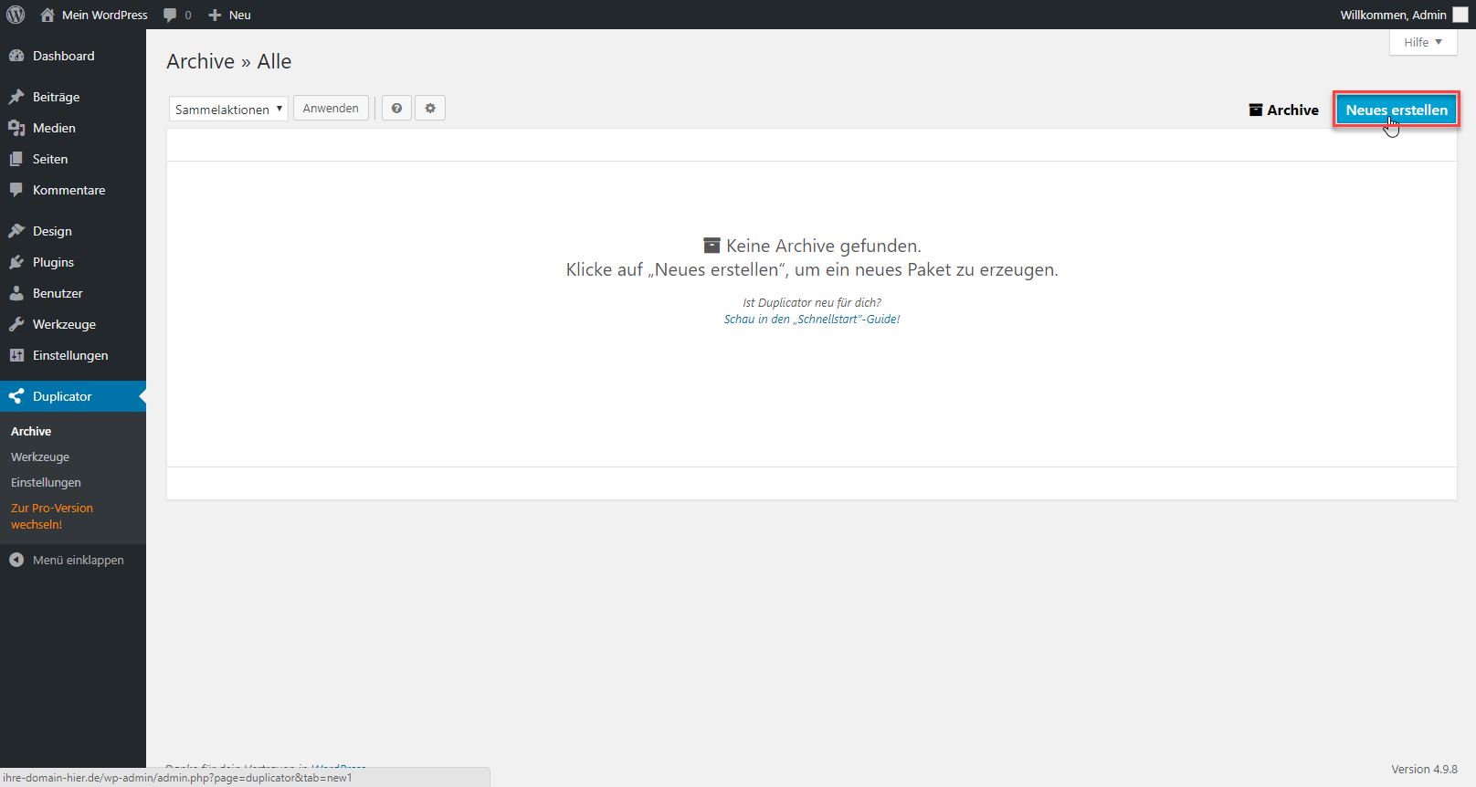Click the Admin avatar in top bar
This screenshot has width=1476, height=787.
(1460, 15)
